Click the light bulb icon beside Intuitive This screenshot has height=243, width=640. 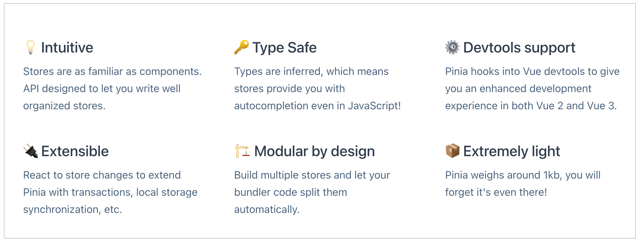pyautogui.click(x=30, y=47)
